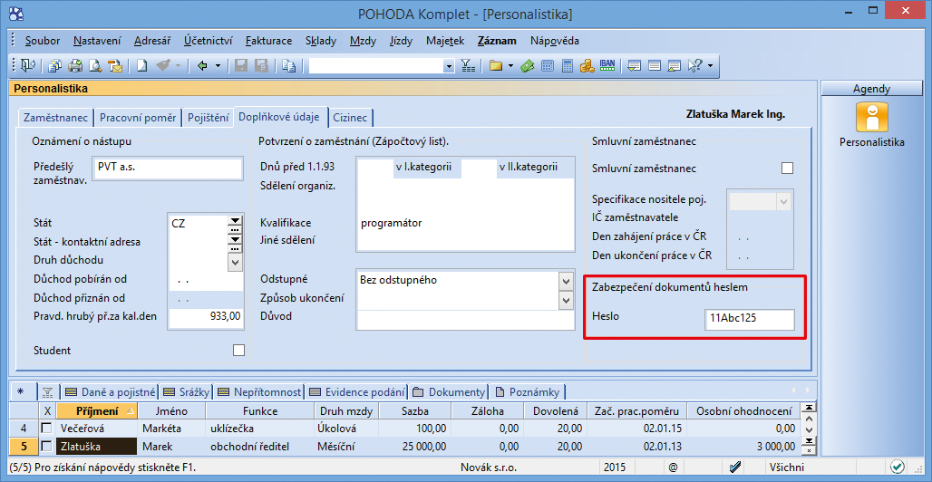Sort table by Příjmení column header
Viewport: 932px width, 482px height.
97,410
